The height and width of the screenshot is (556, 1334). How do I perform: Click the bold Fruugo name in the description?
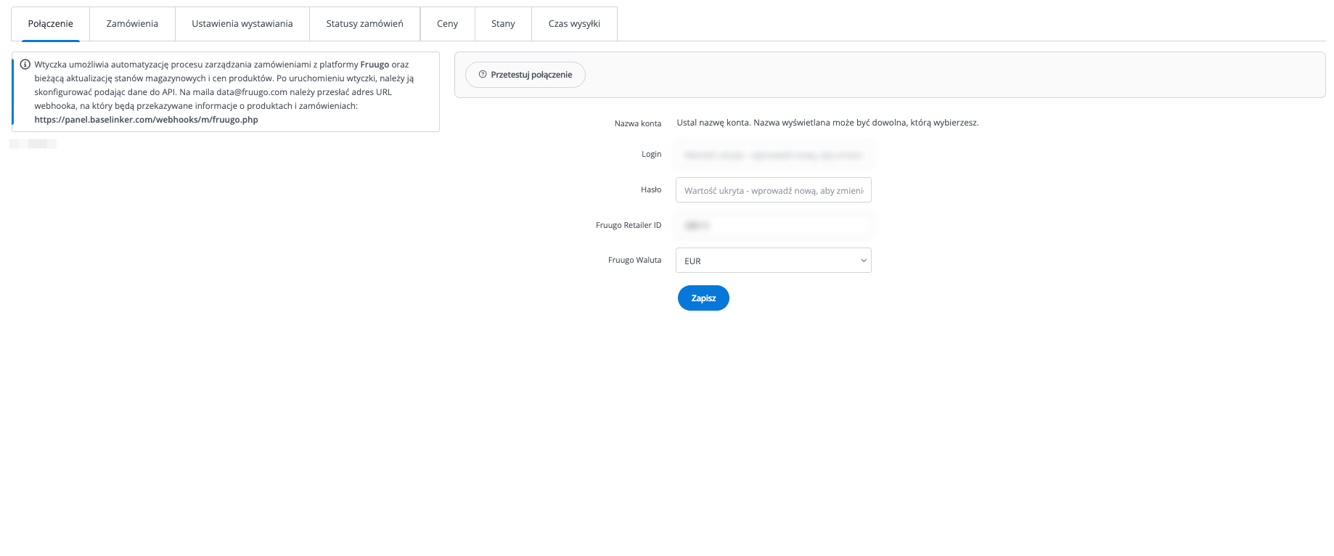(x=375, y=65)
